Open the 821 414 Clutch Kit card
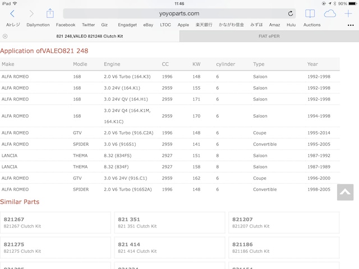 tap(169, 248)
